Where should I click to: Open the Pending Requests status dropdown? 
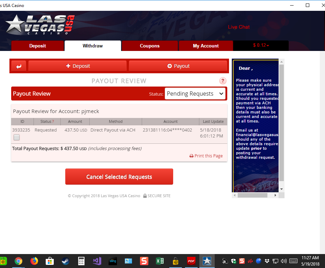pos(195,94)
